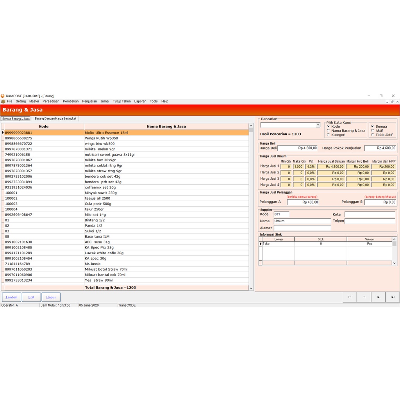Go to the next record arrow
This screenshot has width=400, height=400.
pyautogui.click(x=378, y=297)
